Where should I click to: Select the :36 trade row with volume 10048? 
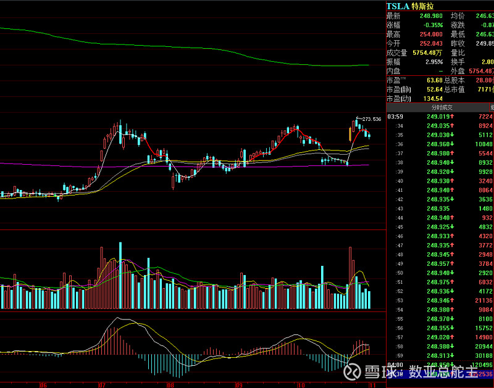pyautogui.click(x=439, y=144)
